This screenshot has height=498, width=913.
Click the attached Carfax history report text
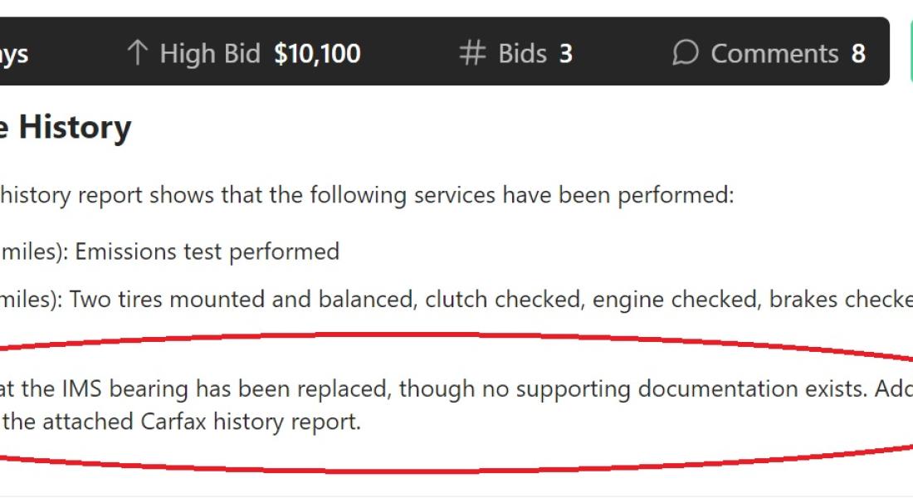[202, 421]
